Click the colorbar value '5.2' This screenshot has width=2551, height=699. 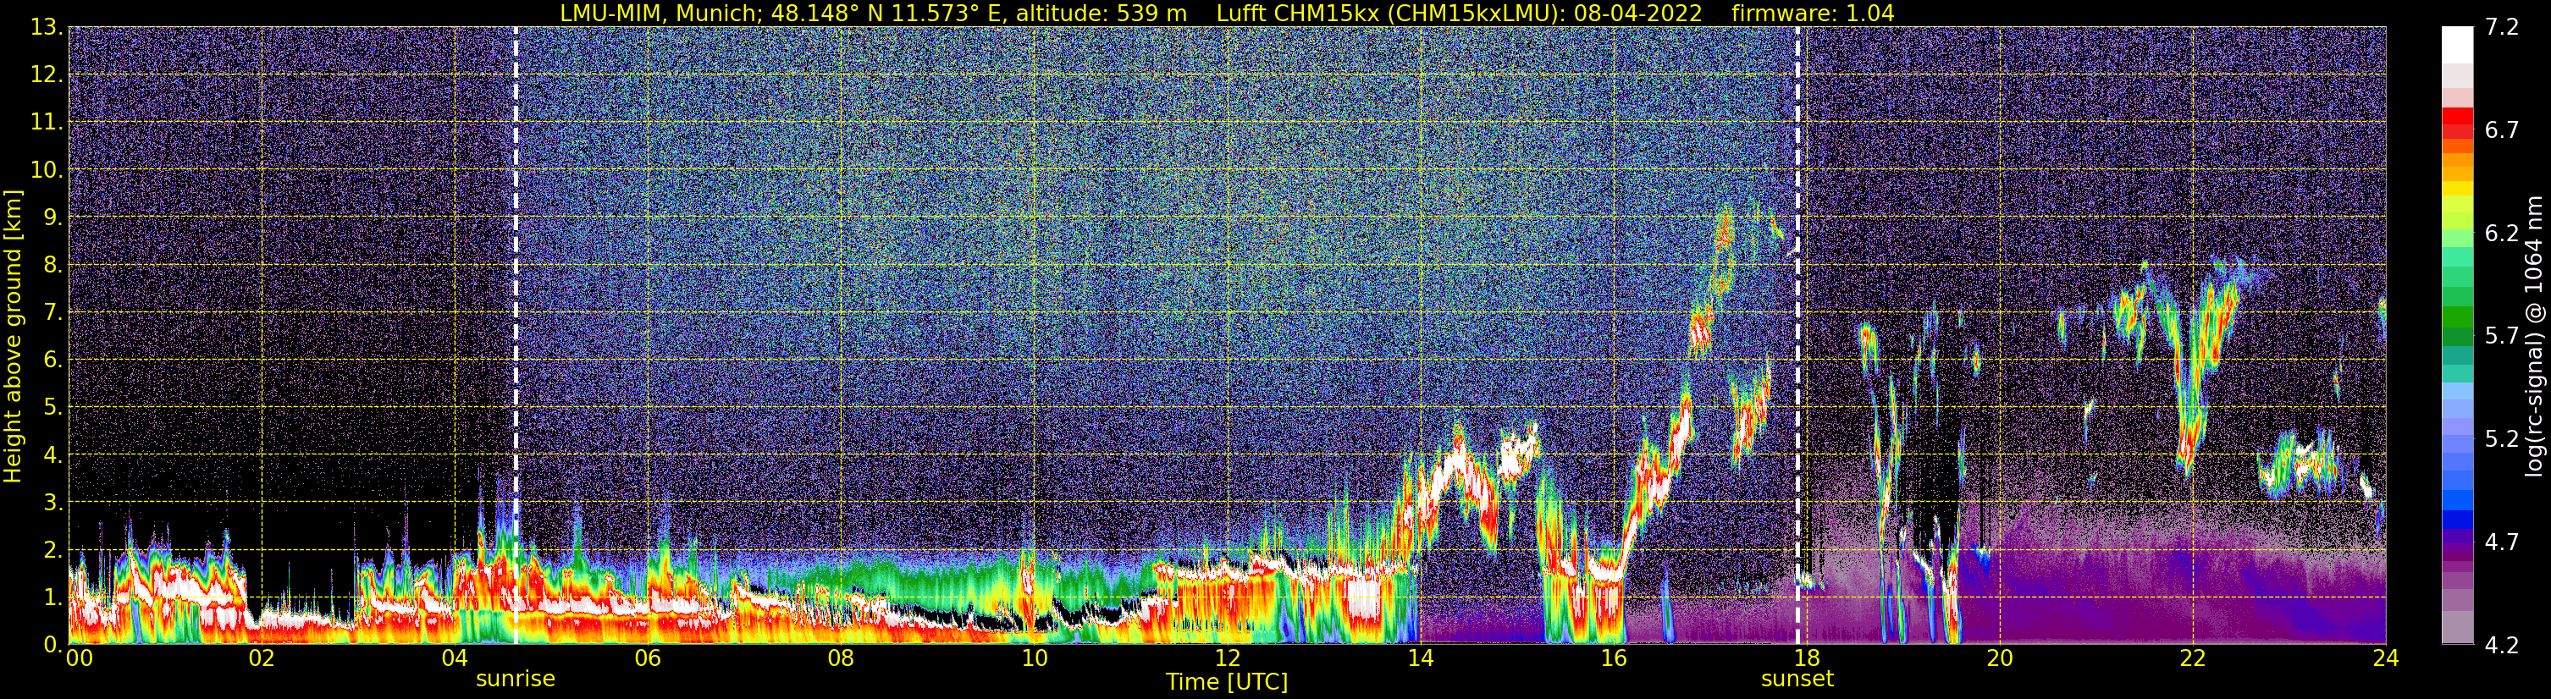point(2502,439)
